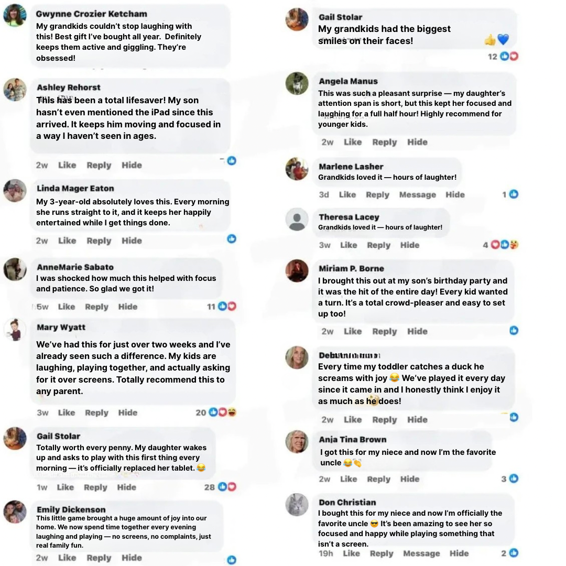Hide Angela Manus's comment
Viewport: 566px width, 566px height.
(x=417, y=142)
